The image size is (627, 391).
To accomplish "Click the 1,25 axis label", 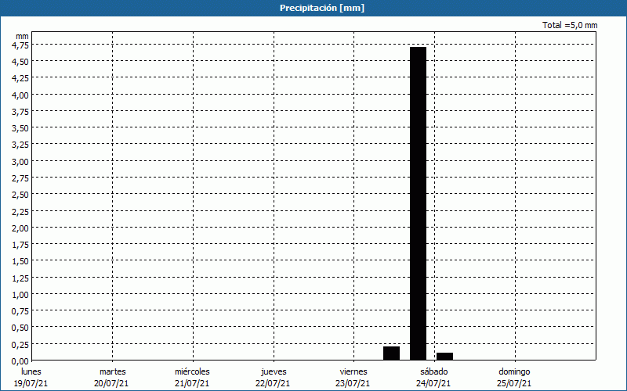I will coord(20,278).
